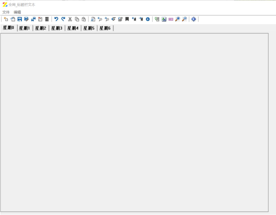The width and height of the screenshot is (276, 215).
Task: Click the colorful app logo in title bar
Action: [x=5, y=5]
